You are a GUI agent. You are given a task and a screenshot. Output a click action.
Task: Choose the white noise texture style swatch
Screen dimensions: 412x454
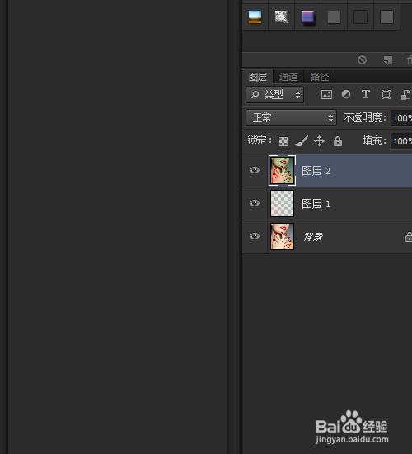coord(281,17)
